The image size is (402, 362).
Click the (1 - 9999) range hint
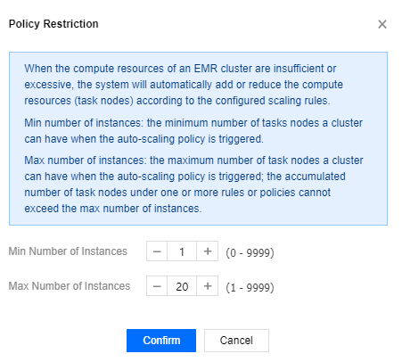click(250, 287)
